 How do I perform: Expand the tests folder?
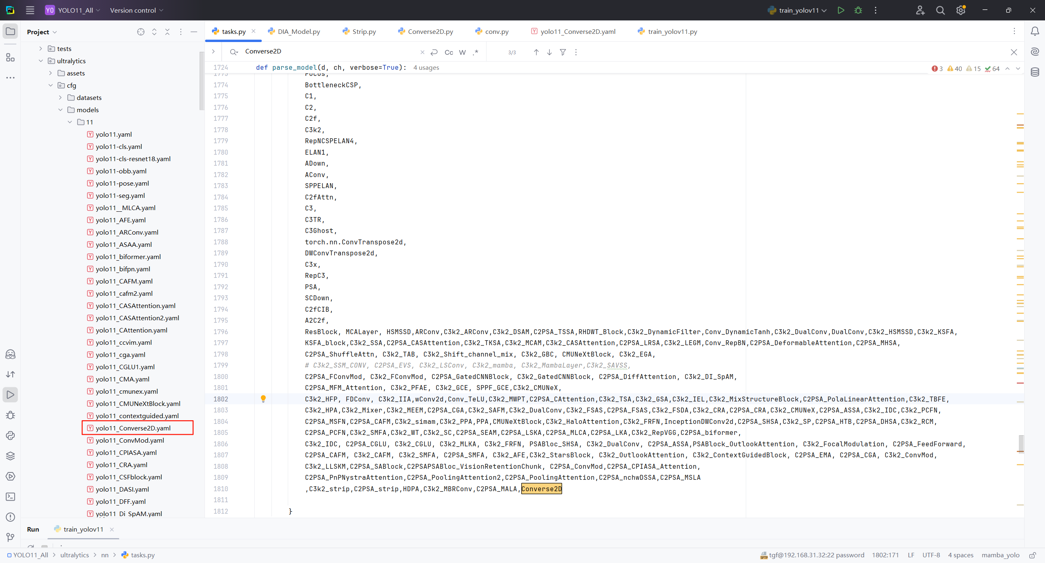[x=40, y=49]
